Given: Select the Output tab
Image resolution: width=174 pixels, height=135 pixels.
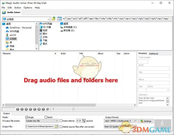Looking at the screenshot, I should click(x=6, y=113).
